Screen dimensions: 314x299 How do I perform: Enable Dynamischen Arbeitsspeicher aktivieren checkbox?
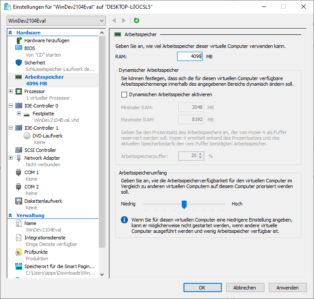coord(124,94)
